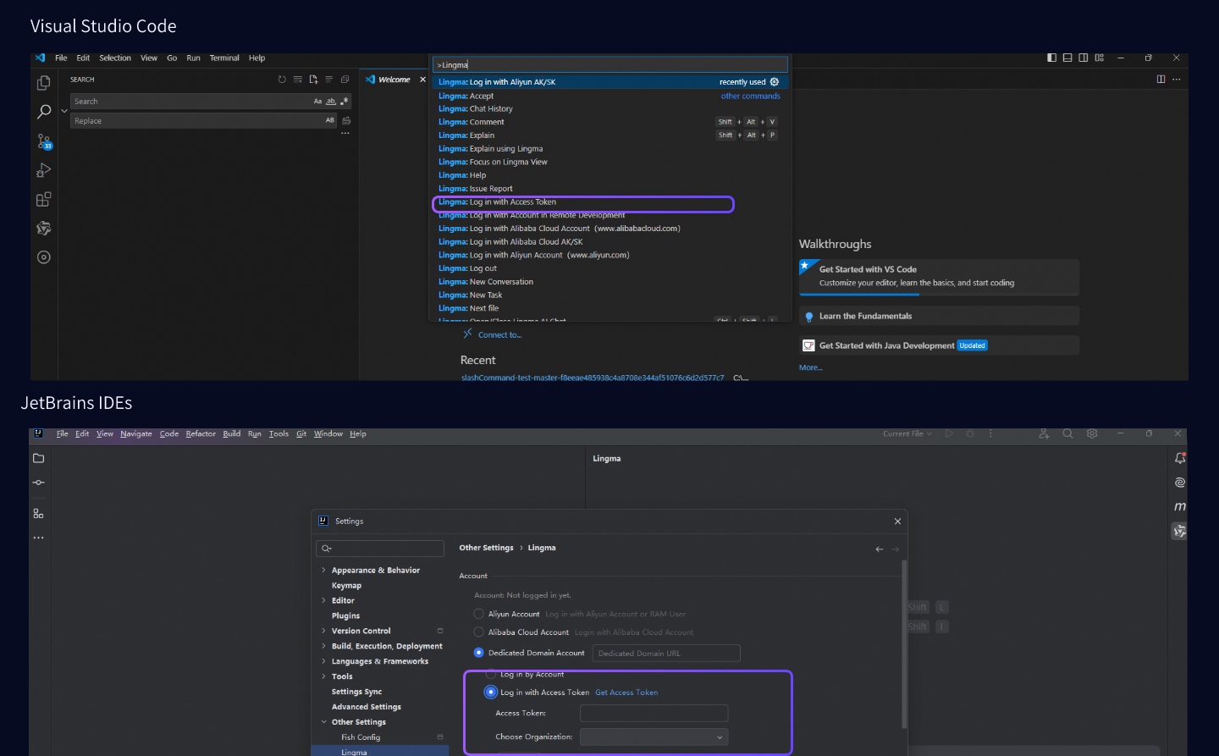
Task: Open JetBrains Code With Me icon
Action: coord(1044,433)
